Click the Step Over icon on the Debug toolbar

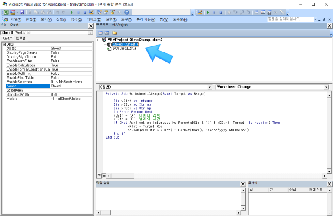click(242, 12)
